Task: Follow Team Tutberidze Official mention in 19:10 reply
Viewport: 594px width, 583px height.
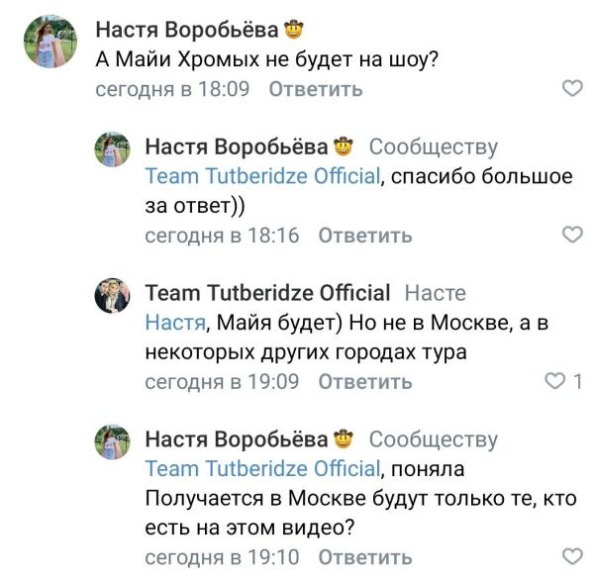Action: [x=262, y=468]
